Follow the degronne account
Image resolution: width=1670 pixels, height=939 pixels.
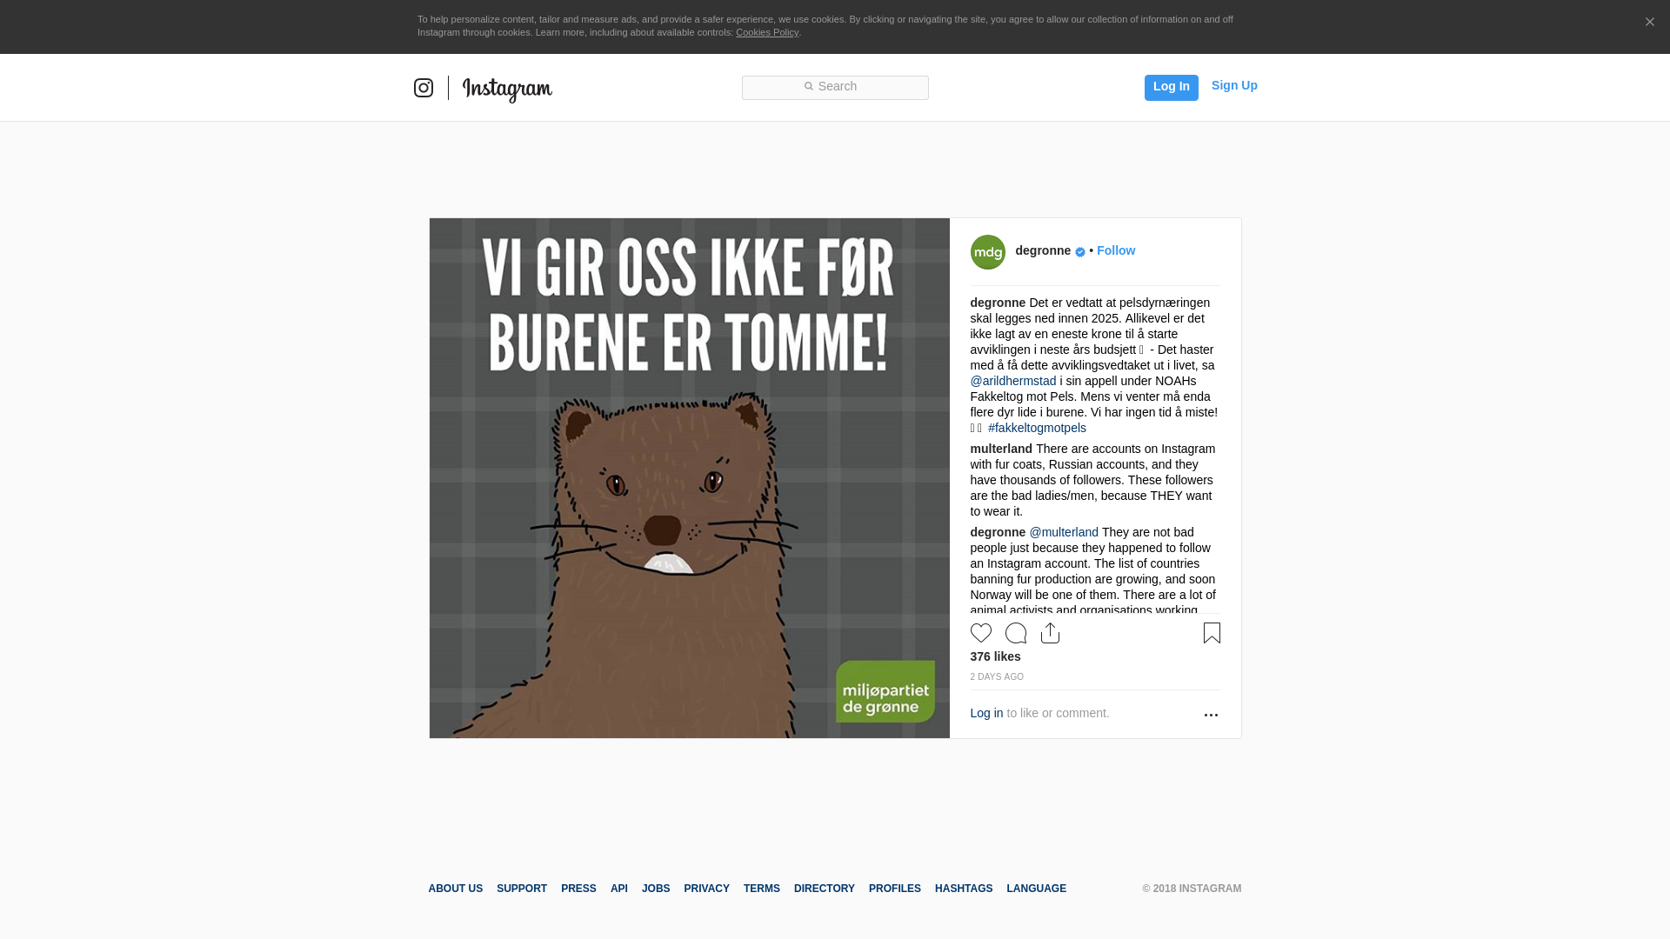tap(1115, 250)
